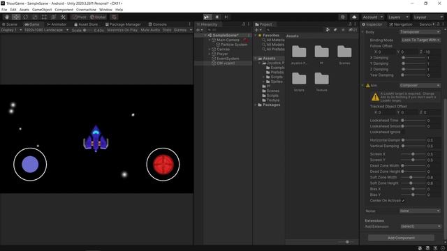Select the Rotate tool in the toolbar
This screenshot has height=251, width=447.
click(x=25, y=17)
